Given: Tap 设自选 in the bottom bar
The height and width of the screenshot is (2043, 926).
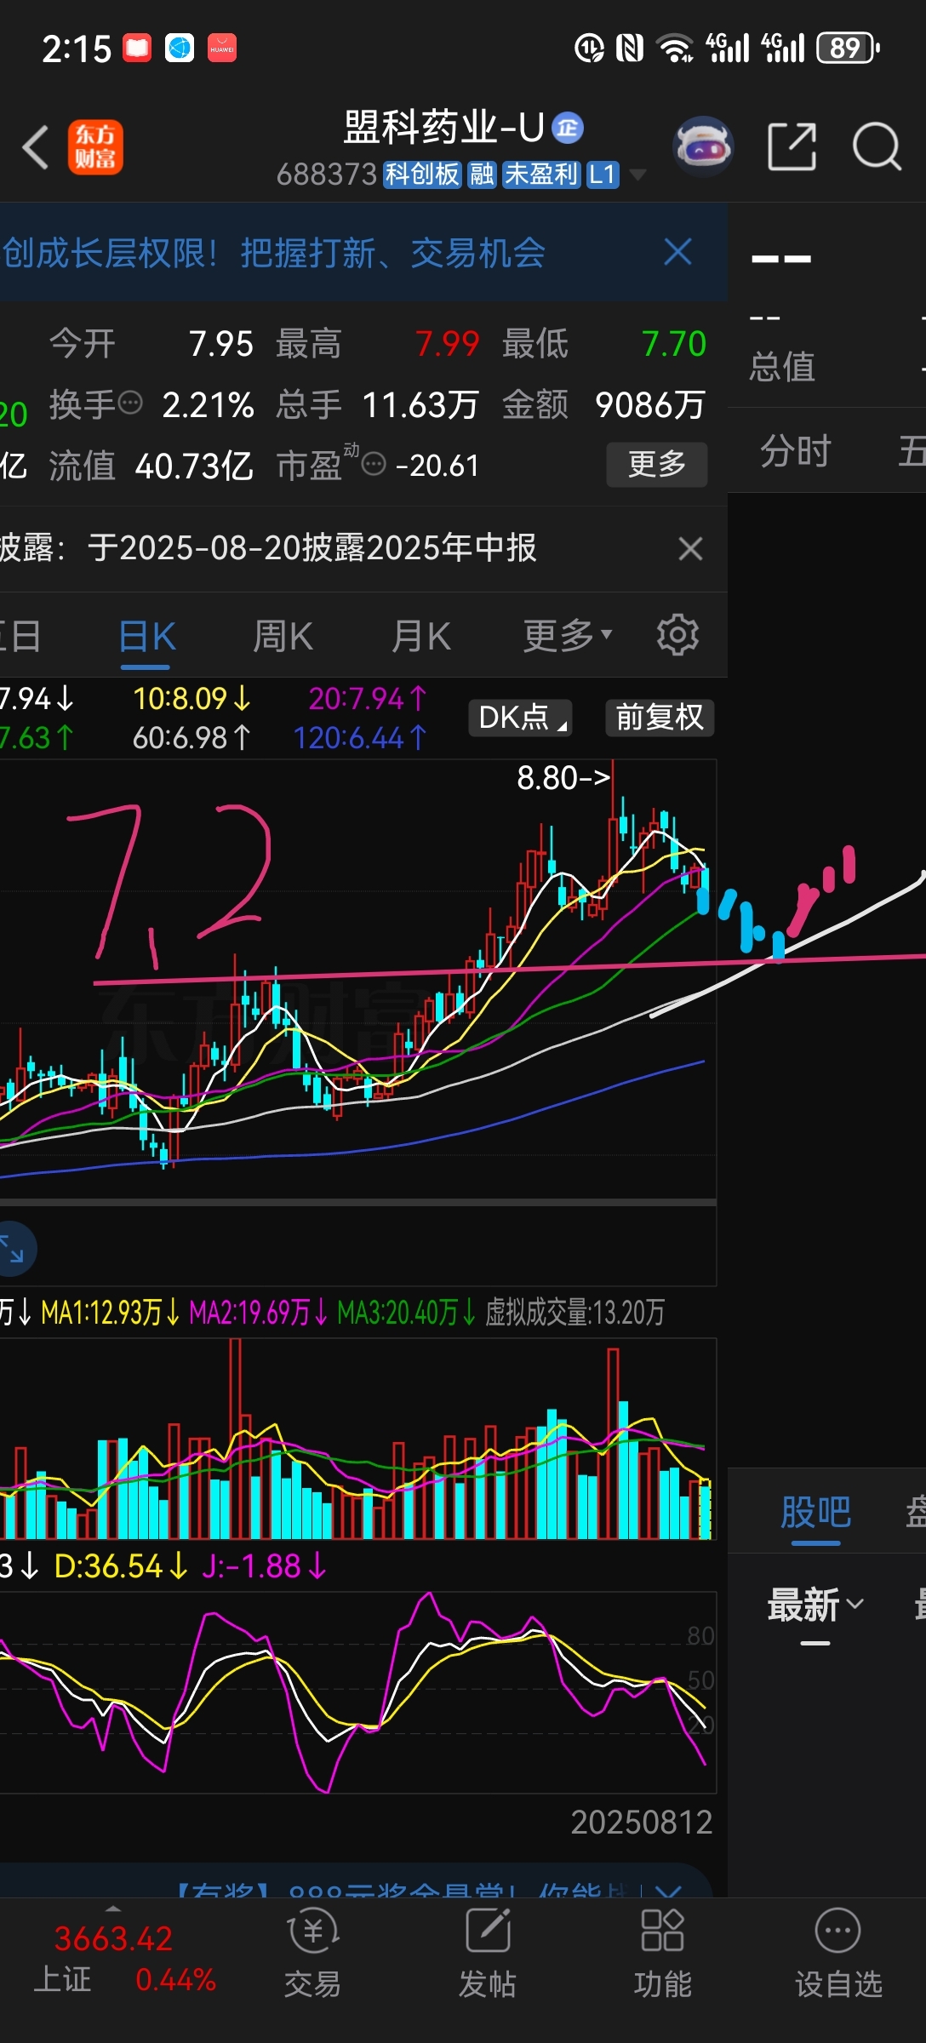Looking at the screenshot, I should [838, 1953].
